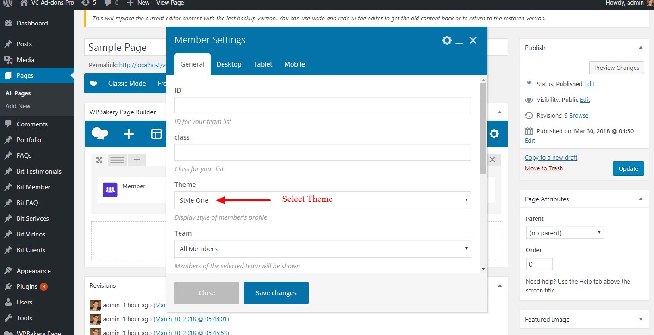Click the WPBakery add element plus icon

coord(129,134)
